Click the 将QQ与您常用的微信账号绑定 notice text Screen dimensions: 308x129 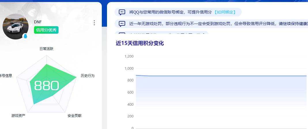170,12
